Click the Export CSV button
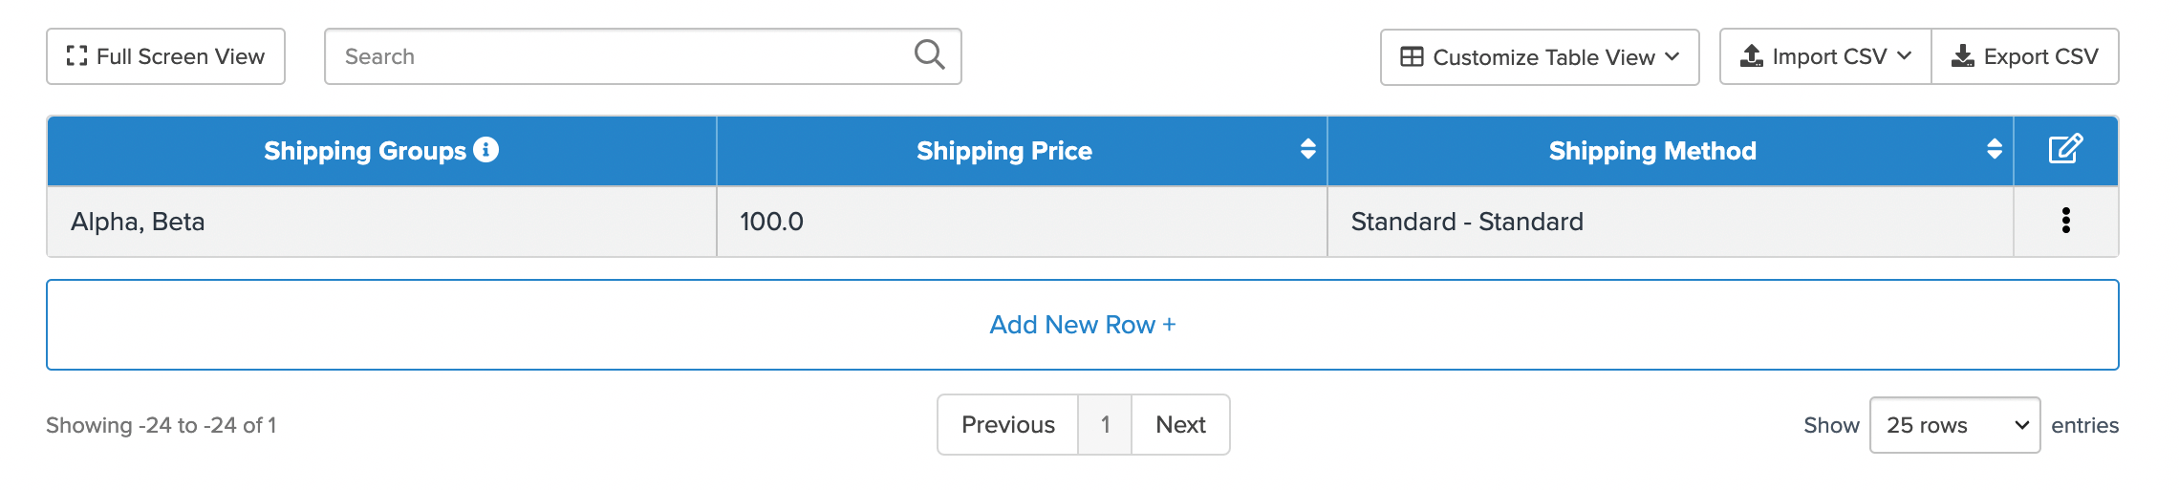The image size is (2179, 490). coord(2024,57)
